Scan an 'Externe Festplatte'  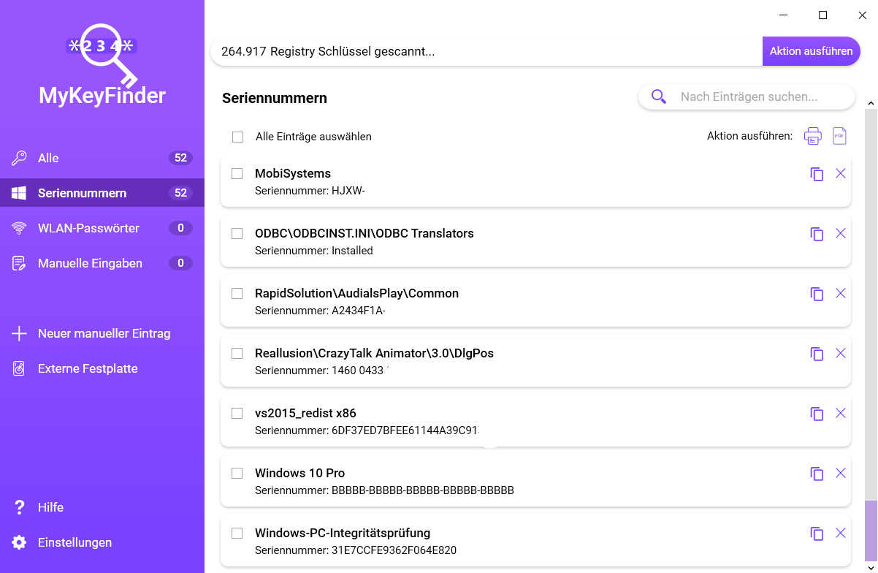(102, 368)
